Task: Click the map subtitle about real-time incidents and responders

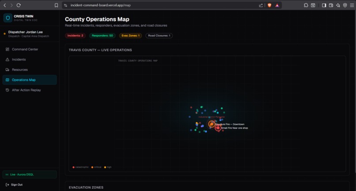Action: (116, 26)
